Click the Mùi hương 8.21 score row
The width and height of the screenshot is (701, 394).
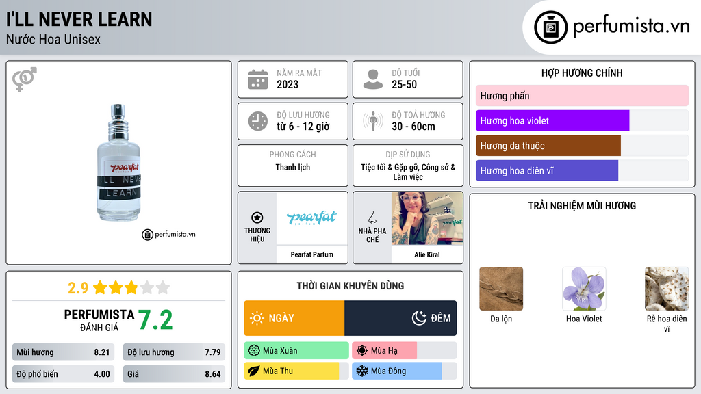pos(63,352)
